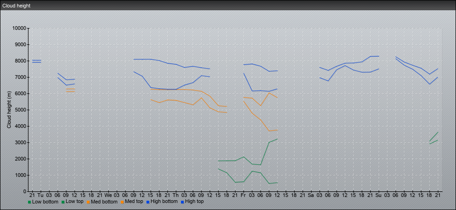
Task: Click the orange Med bottom legend square
Action: click(88, 202)
